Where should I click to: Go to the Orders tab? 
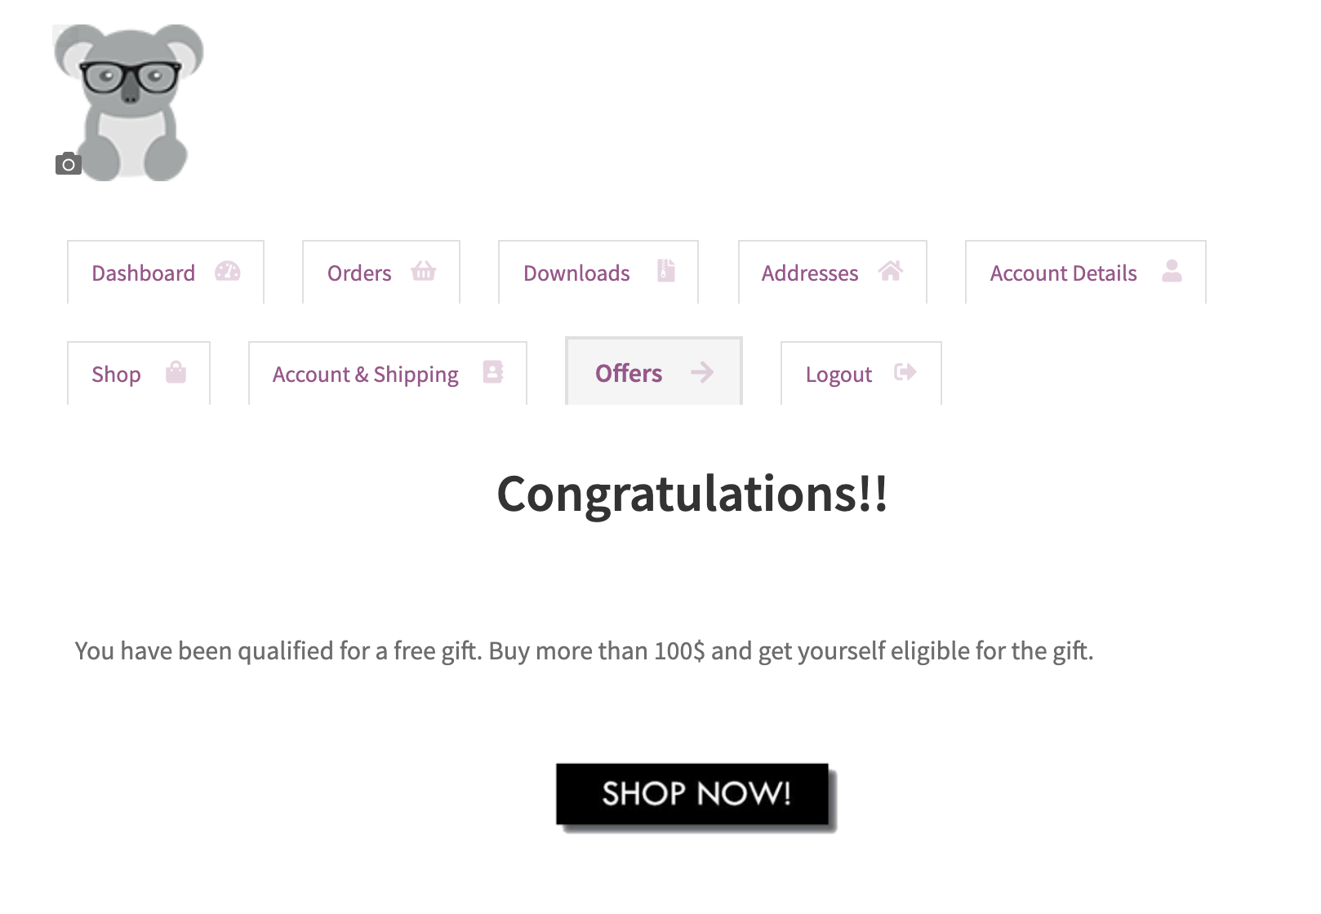tap(359, 273)
